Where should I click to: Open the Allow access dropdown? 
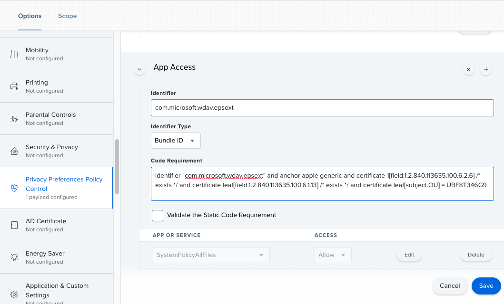(x=333, y=255)
